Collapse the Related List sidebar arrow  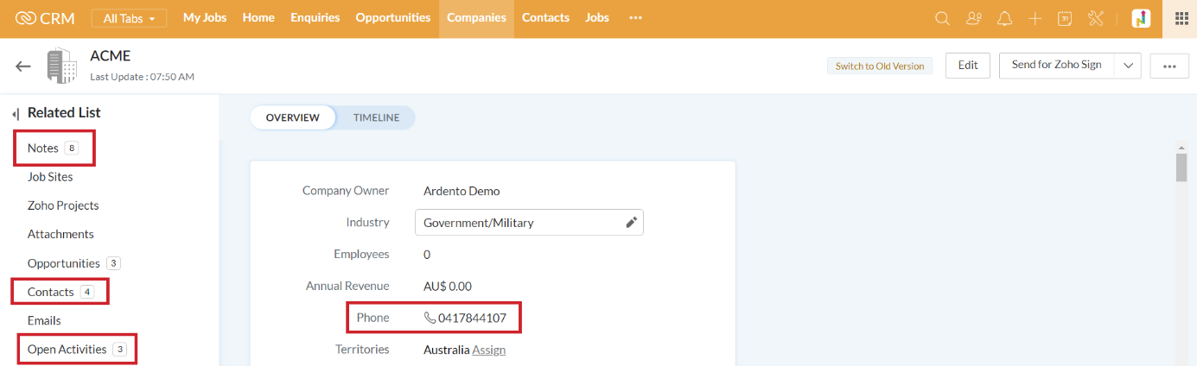tap(16, 113)
